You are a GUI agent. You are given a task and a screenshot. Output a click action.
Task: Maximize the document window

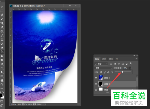tap(70, 6)
